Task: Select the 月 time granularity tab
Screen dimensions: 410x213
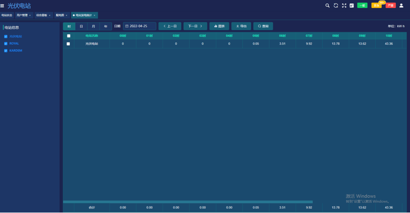Action: pos(94,26)
